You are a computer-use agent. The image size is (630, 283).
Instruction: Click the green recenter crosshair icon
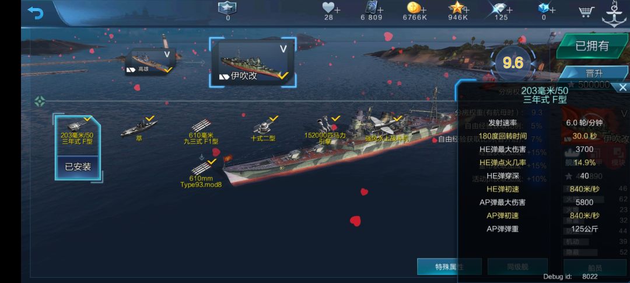[40, 101]
